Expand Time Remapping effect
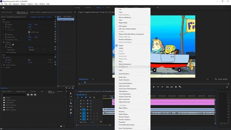The image size is (231, 130). [2, 52]
